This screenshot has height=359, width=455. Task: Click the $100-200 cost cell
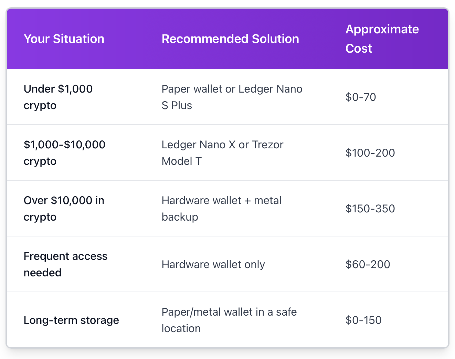(370, 153)
